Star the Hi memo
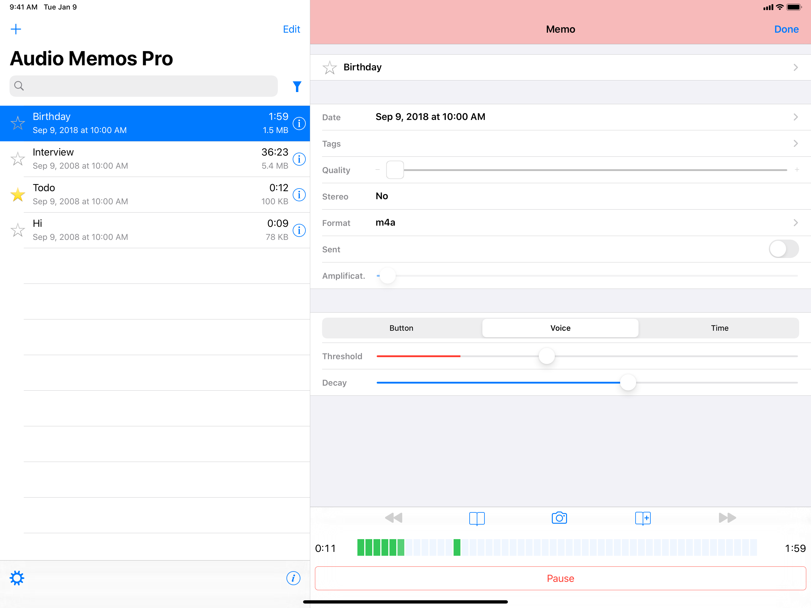The height and width of the screenshot is (608, 811). coord(18,230)
